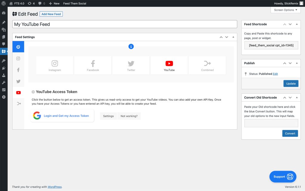Click the Version 6.1.1 text

pos(293,187)
